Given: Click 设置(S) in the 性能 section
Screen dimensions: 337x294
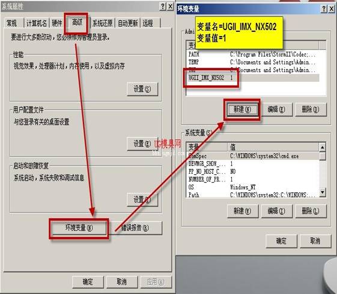Looking at the screenshot, I should click(142, 89).
